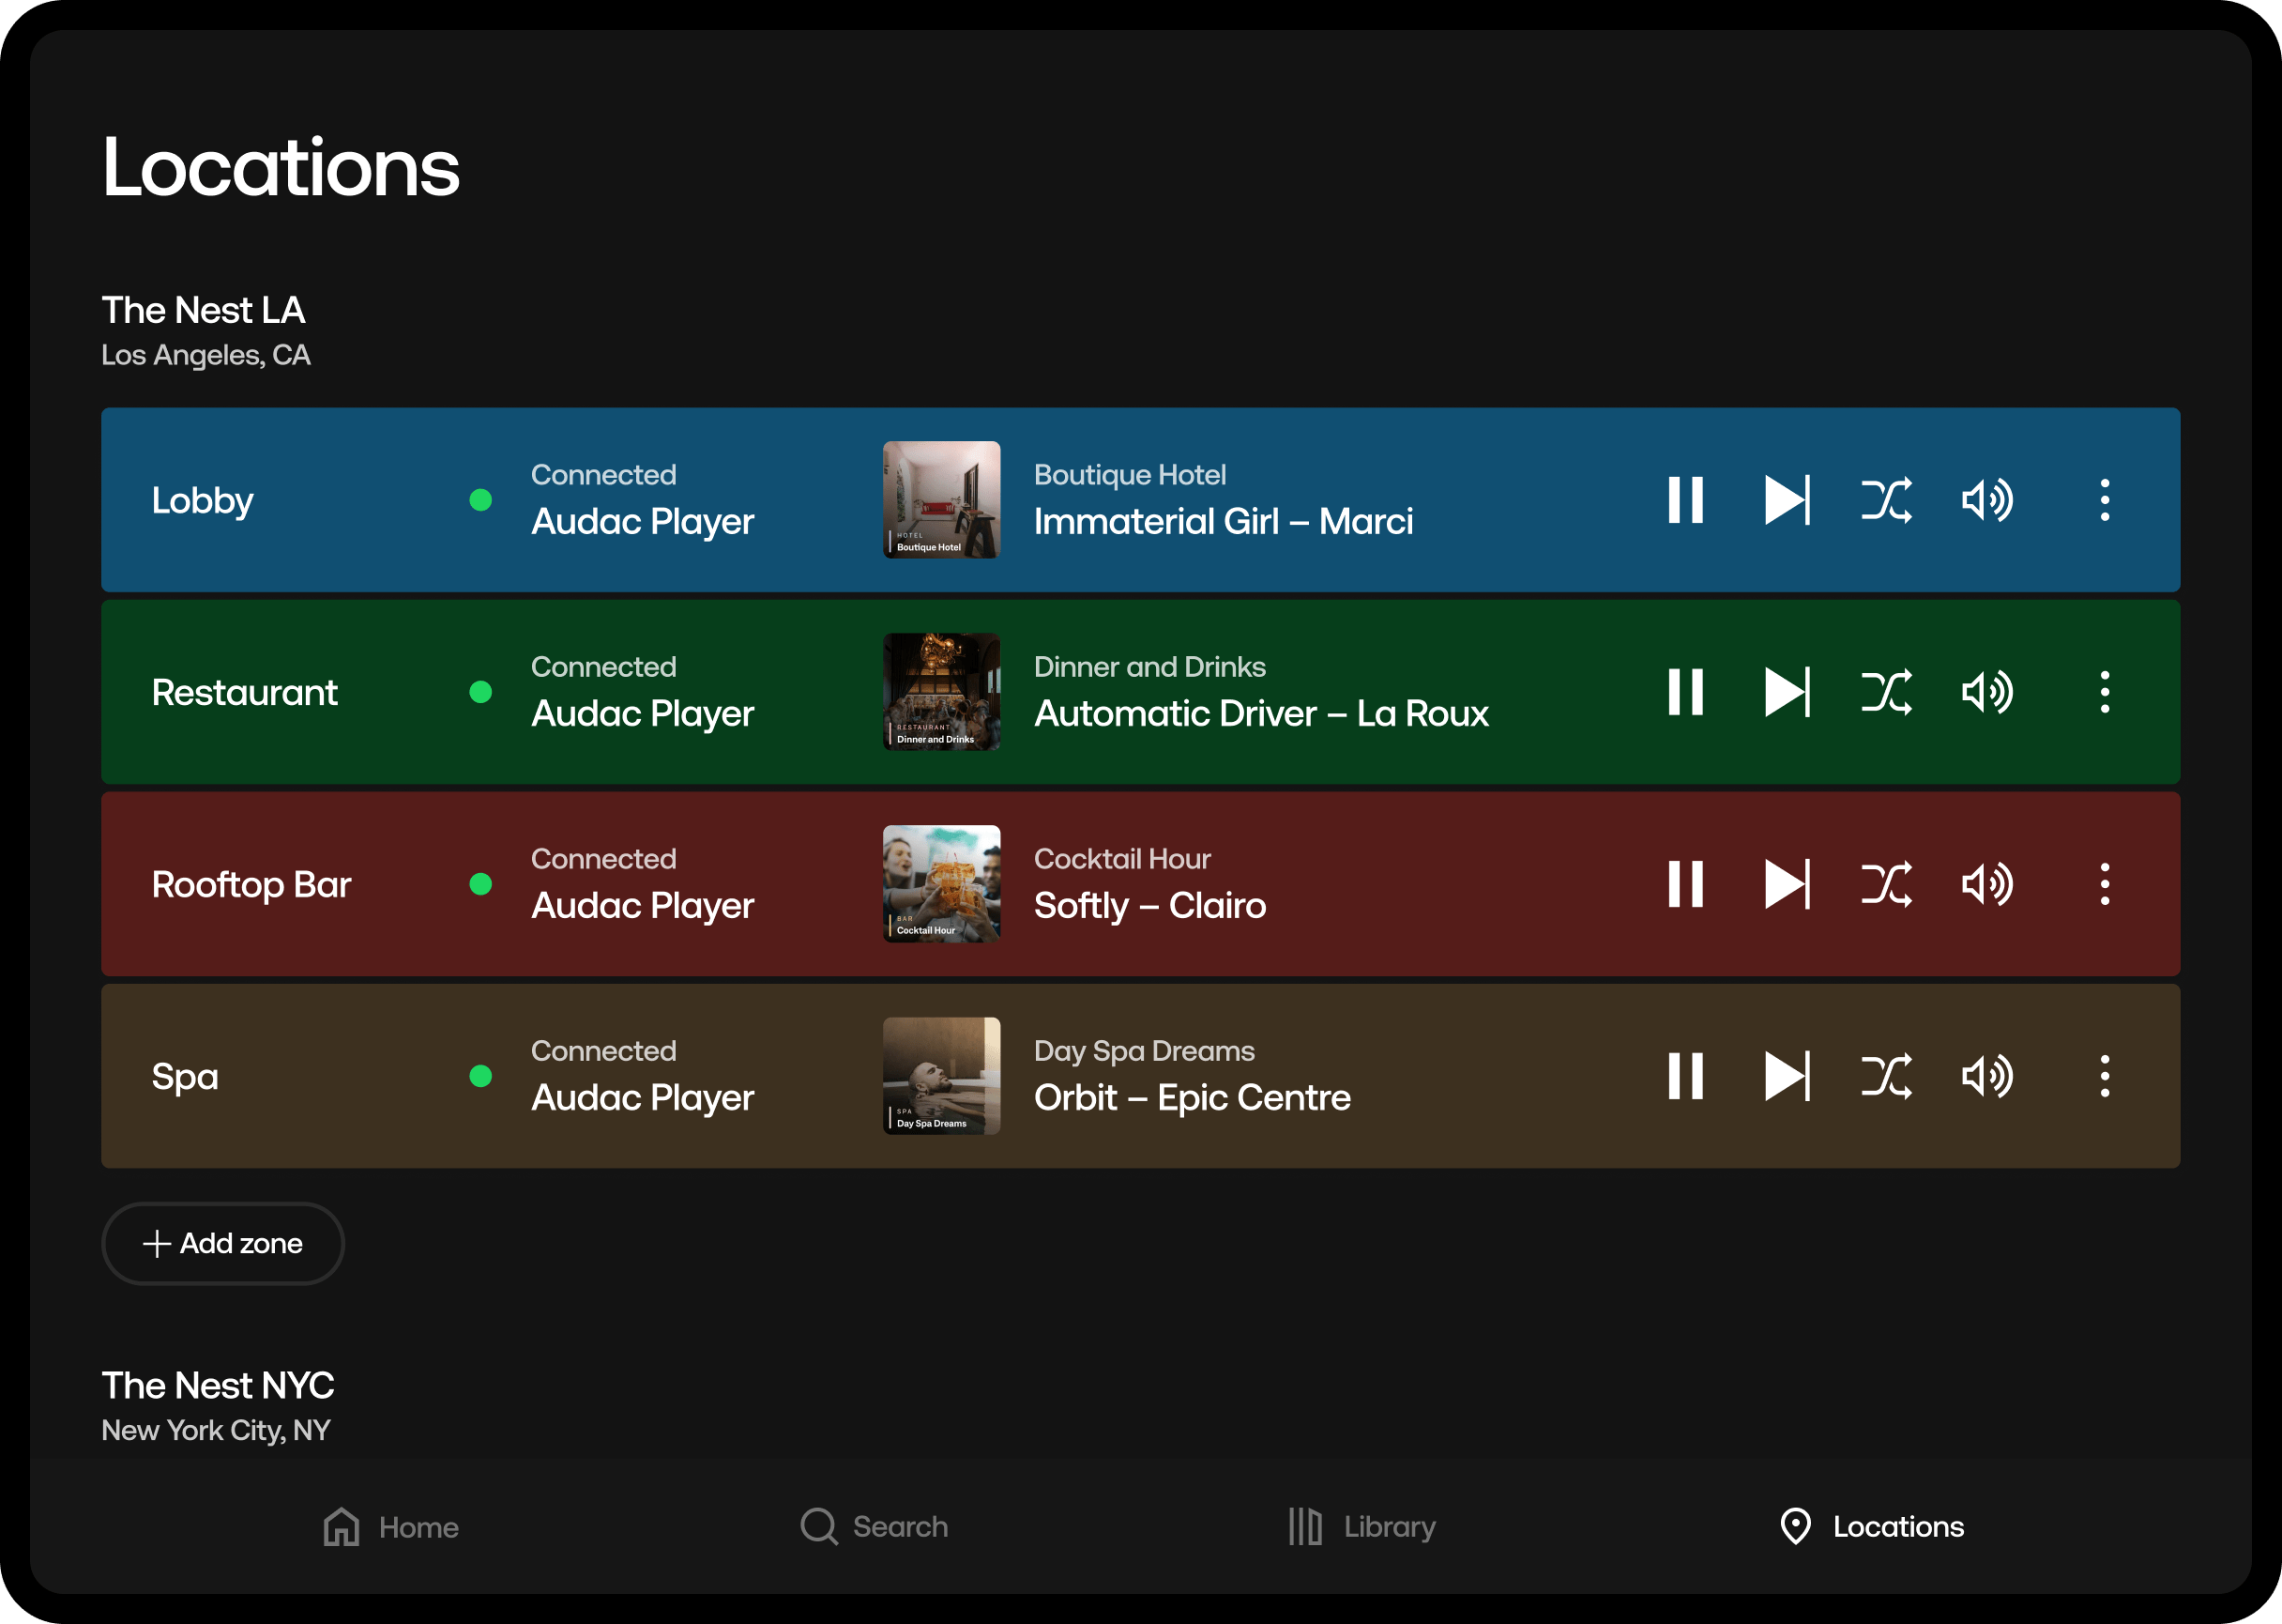Open the Boutique Hotel playlist thumbnail
The width and height of the screenshot is (2282, 1624).
pos(940,500)
